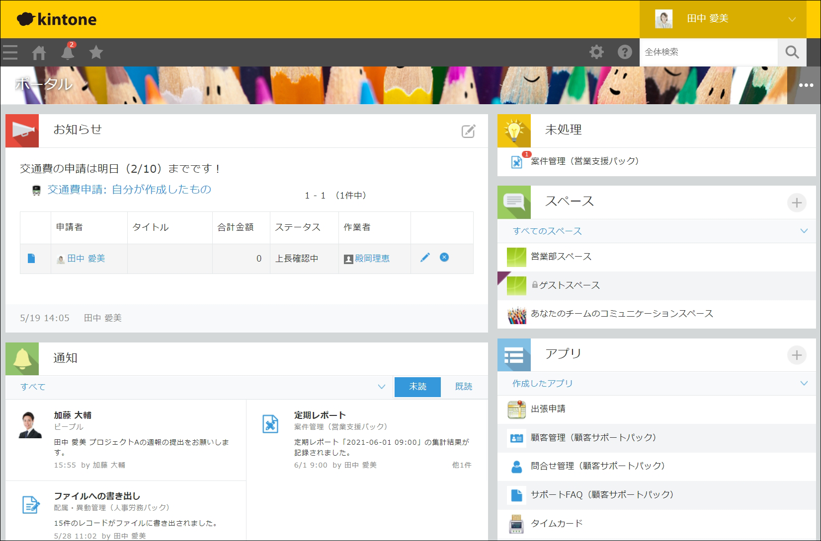Open the notification bell icon

(68, 52)
